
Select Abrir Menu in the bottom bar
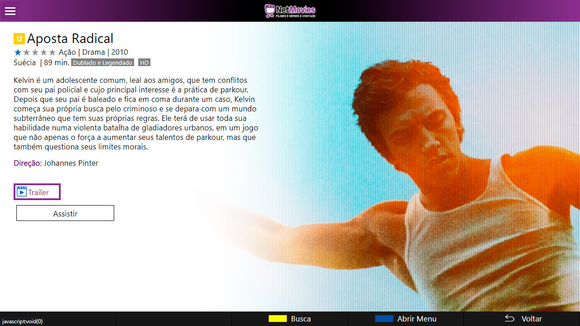click(417, 319)
